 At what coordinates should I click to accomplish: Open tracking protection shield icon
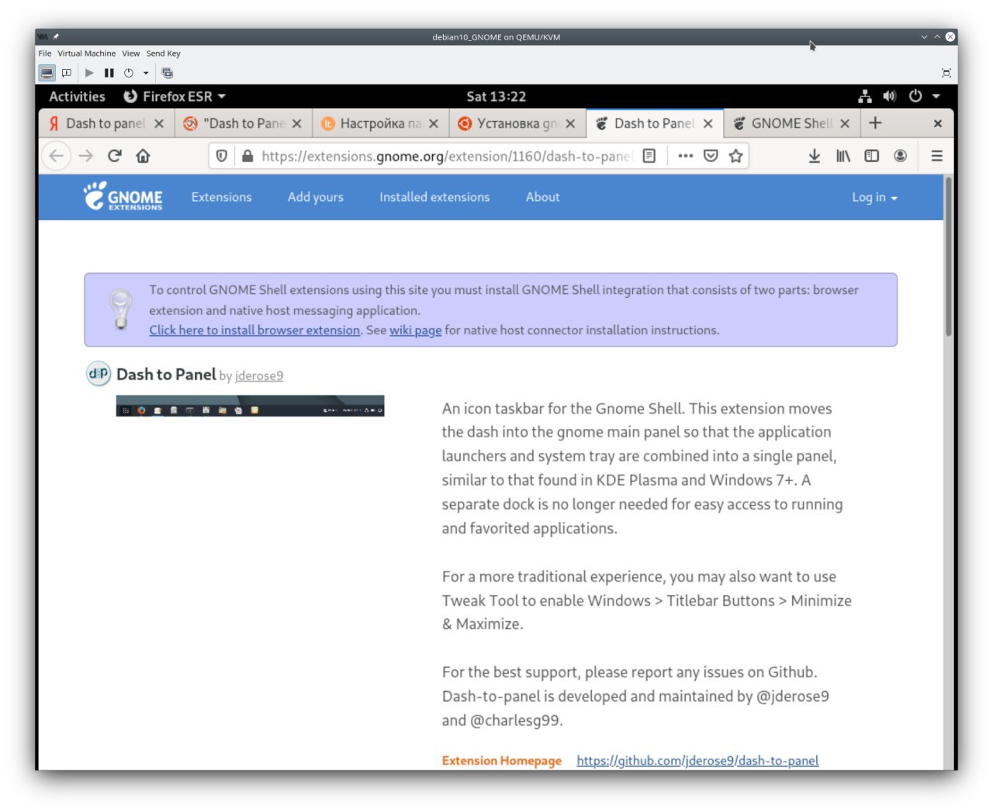222,156
